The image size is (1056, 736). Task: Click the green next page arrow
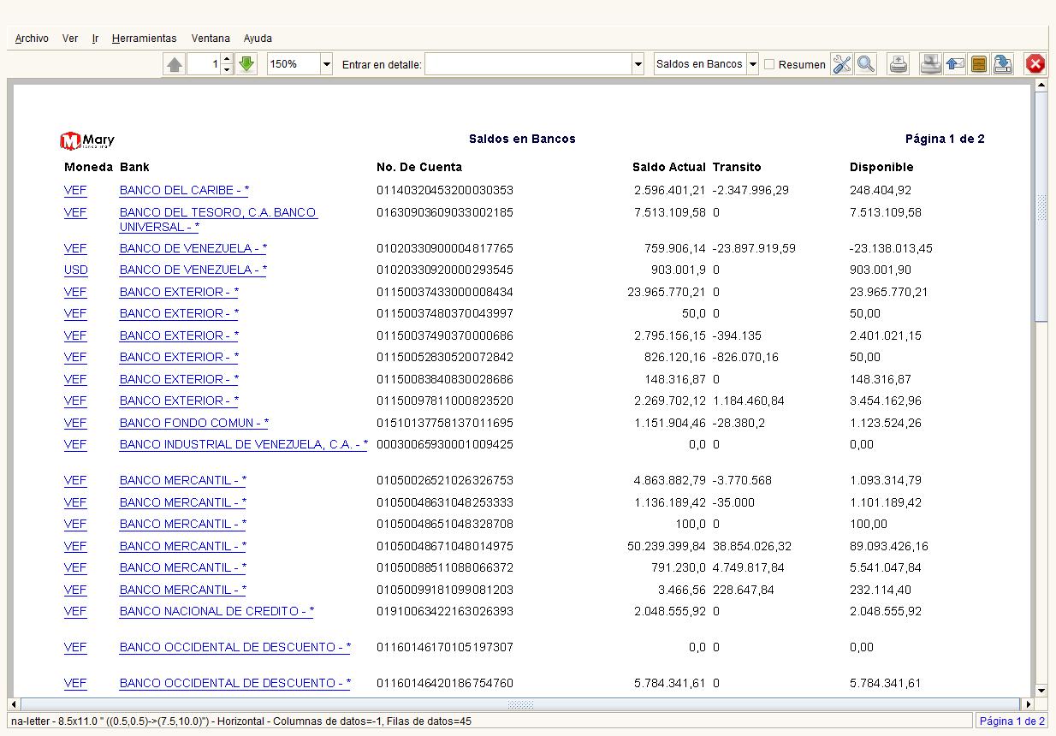click(246, 64)
